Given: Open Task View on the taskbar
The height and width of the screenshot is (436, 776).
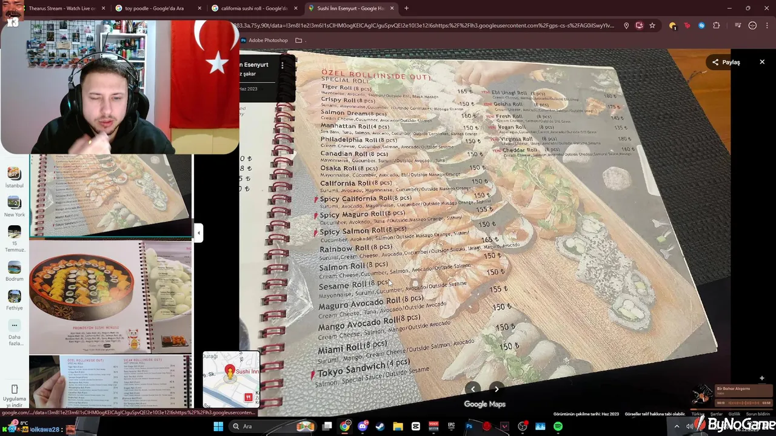Looking at the screenshot, I should tap(327, 426).
